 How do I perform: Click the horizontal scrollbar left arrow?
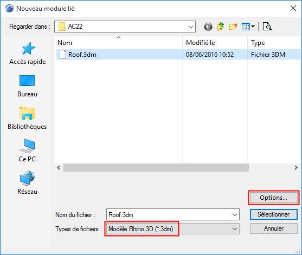[59, 167]
